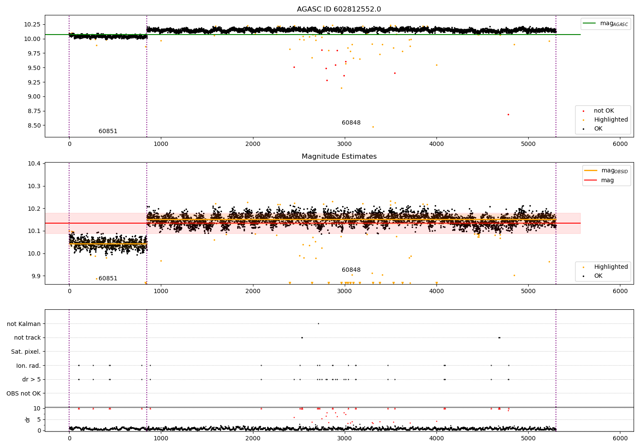The width and height of the screenshot is (640, 448).
Task: Select the 'not OK' legend entry
Action: 604,111
